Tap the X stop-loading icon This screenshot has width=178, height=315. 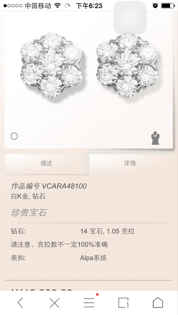tap(54, 303)
